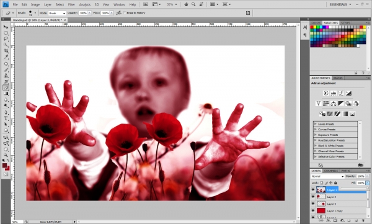Add an Exposure adjustment
This screenshot has height=224, width=372.
click(x=348, y=93)
